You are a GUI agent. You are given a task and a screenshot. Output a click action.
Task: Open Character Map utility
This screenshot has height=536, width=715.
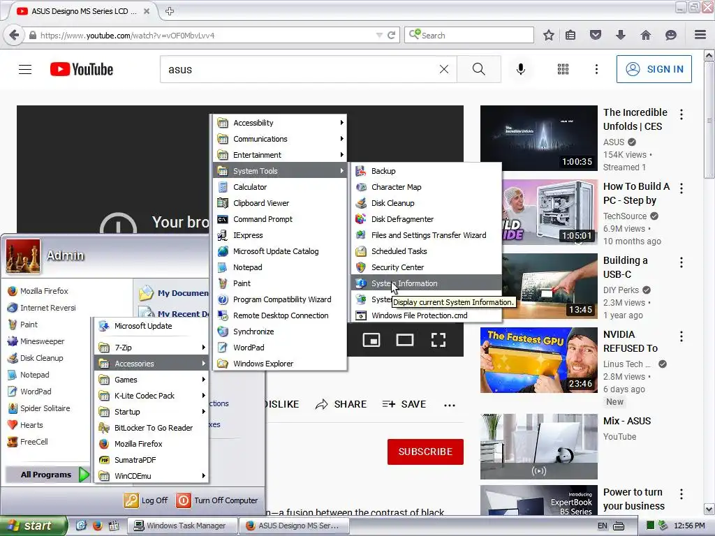[426, 187]
